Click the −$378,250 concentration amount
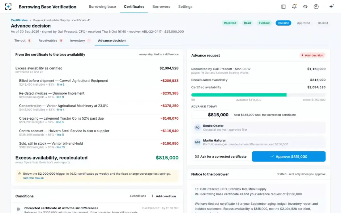This screenshot has height=213, width=341. coord(169,106)
